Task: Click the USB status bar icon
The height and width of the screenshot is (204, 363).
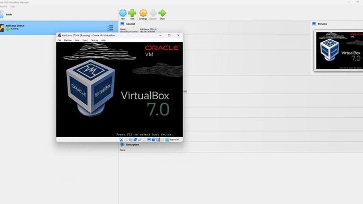Action: pos(140,140)
